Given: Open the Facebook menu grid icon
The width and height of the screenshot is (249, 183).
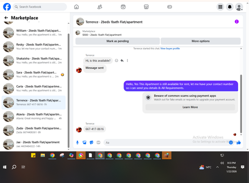Looking at the screenshot, I should [220, 7].
